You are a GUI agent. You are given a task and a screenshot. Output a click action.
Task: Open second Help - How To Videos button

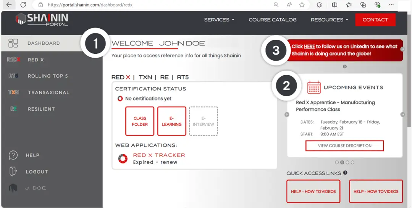376,191
